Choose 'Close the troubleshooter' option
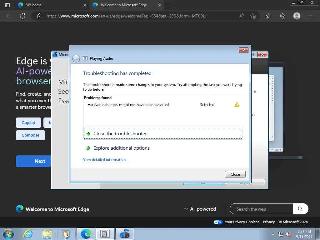 (x=163, y=133)
